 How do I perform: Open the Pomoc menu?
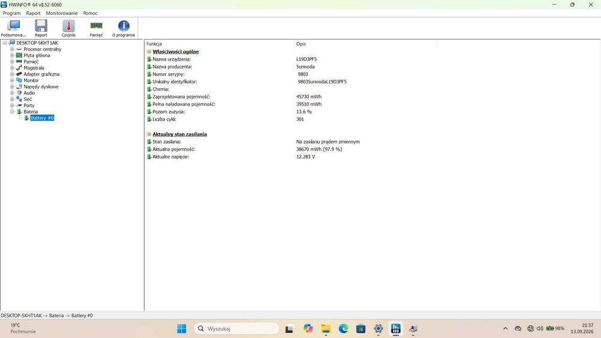91,13
